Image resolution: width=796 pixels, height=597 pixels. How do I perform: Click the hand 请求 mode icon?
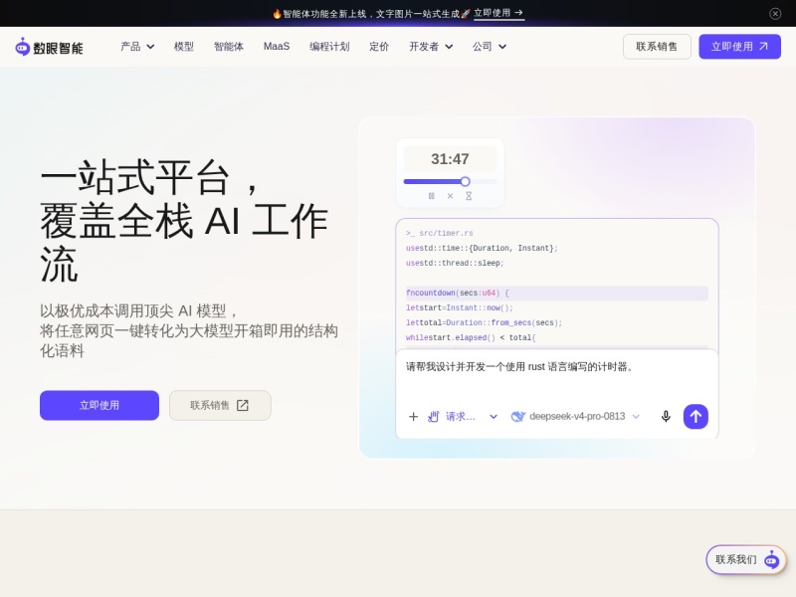coord(433,417)
